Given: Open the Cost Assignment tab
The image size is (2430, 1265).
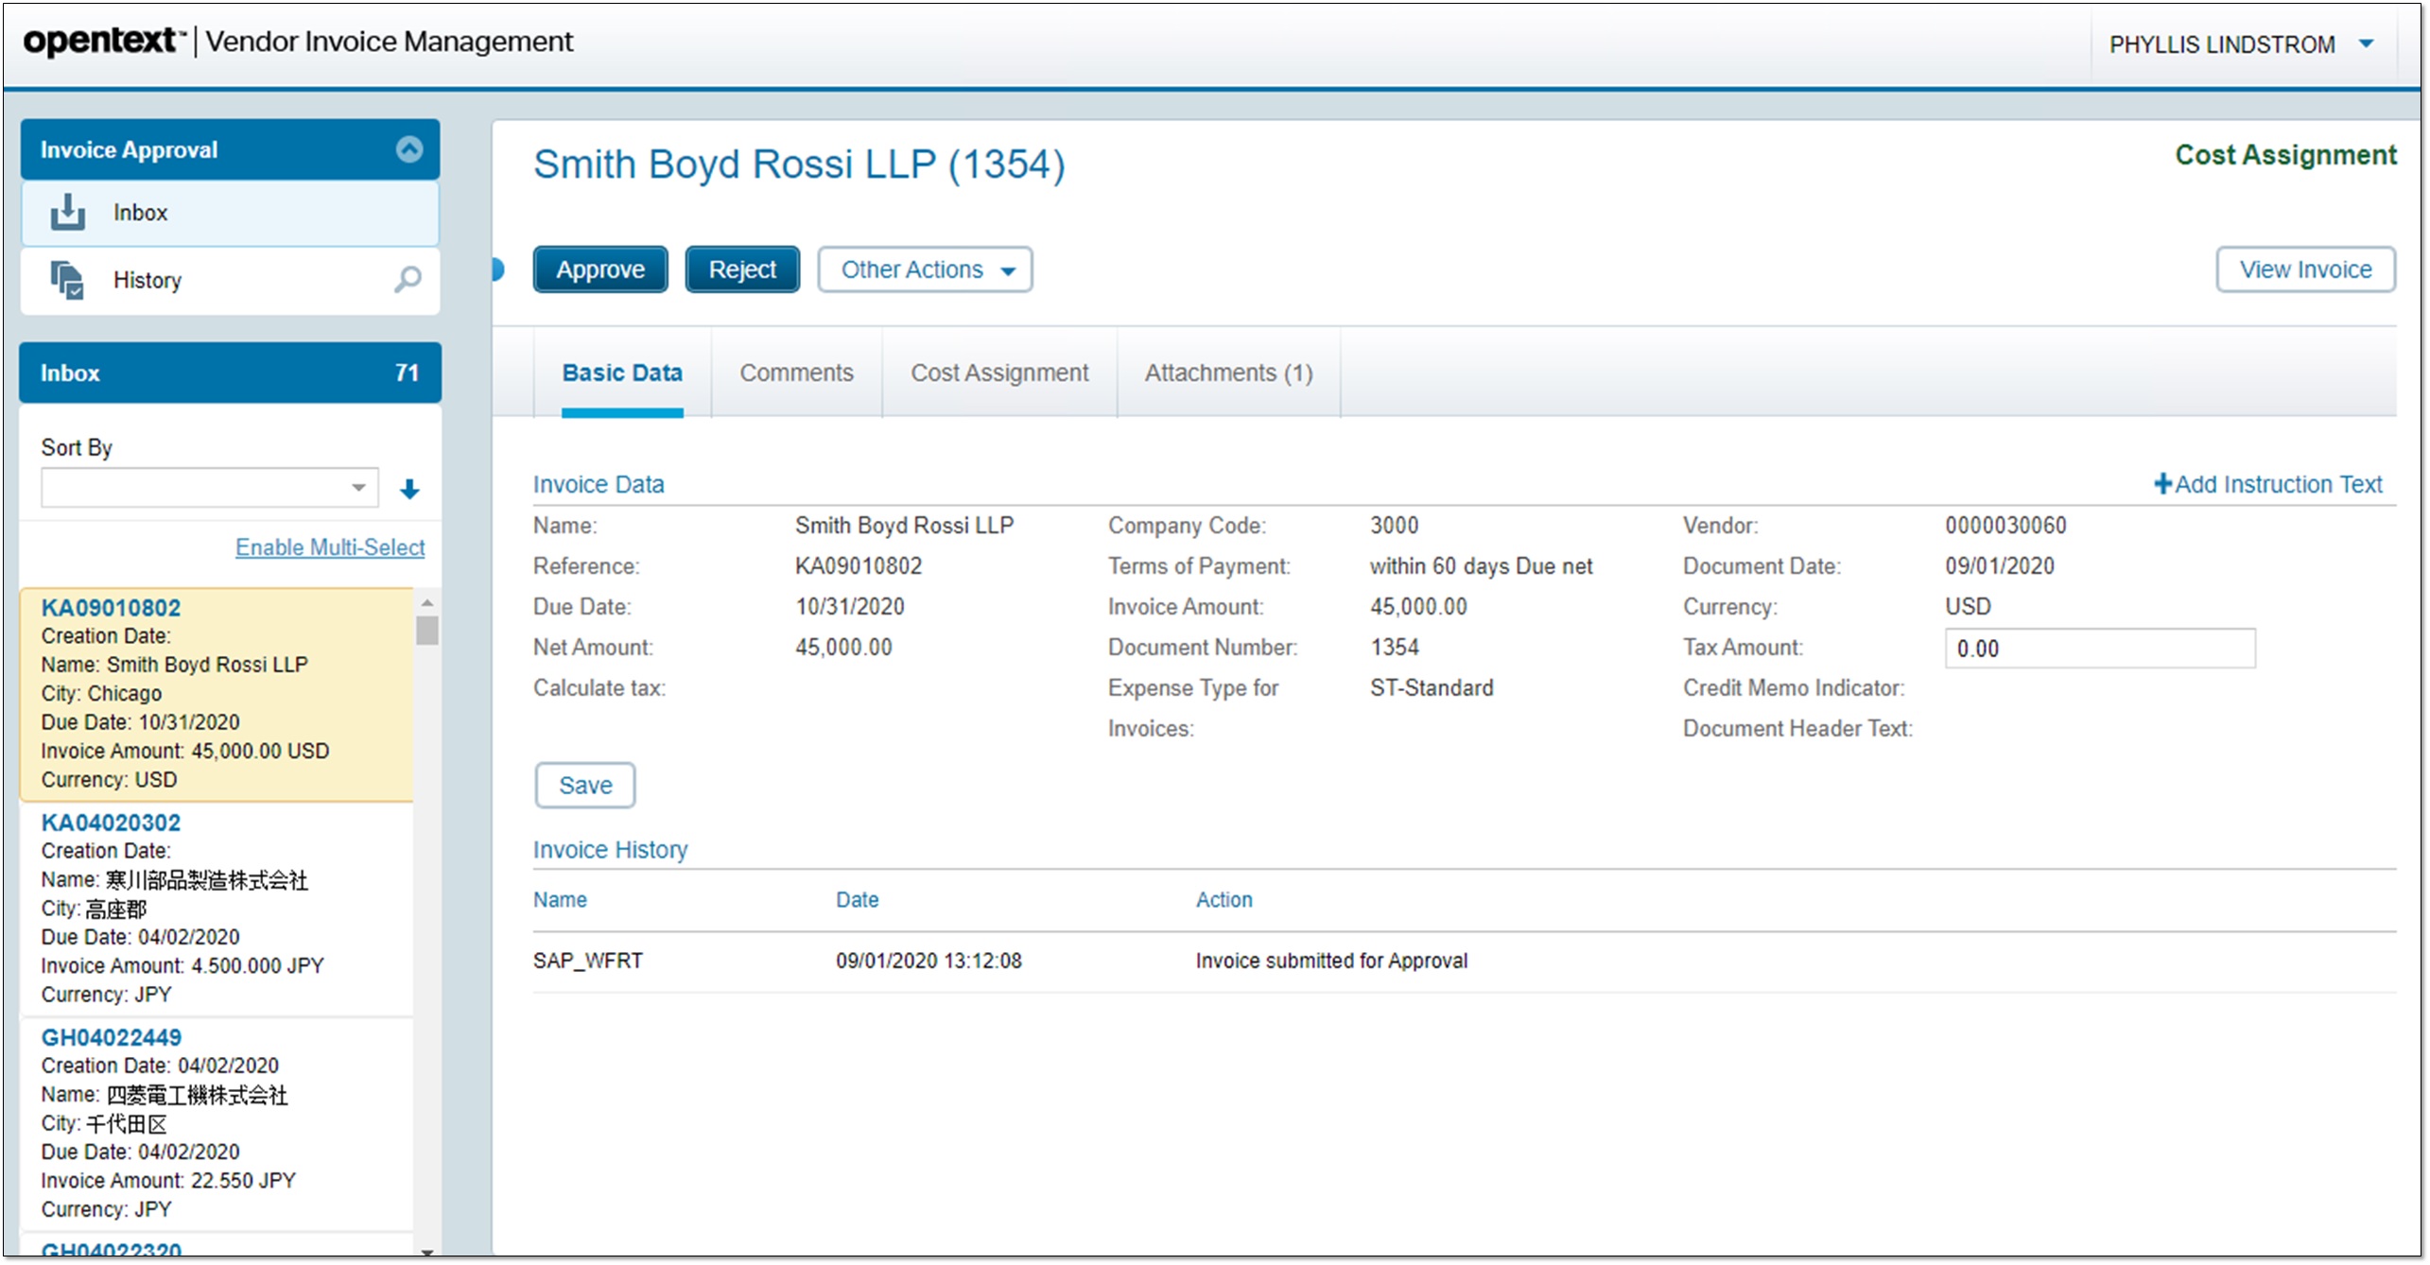Looking at the screenshot, I should point(999,373).
